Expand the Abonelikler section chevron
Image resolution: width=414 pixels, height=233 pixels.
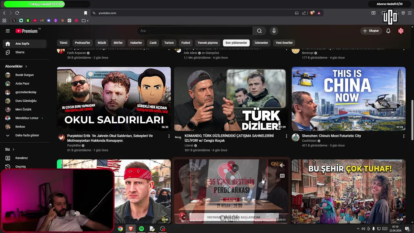click(26, 66)
